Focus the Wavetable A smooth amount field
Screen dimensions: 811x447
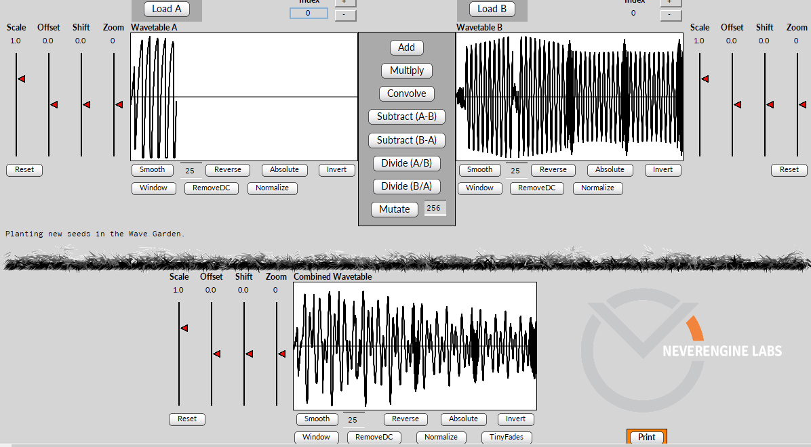coord(191,171)
